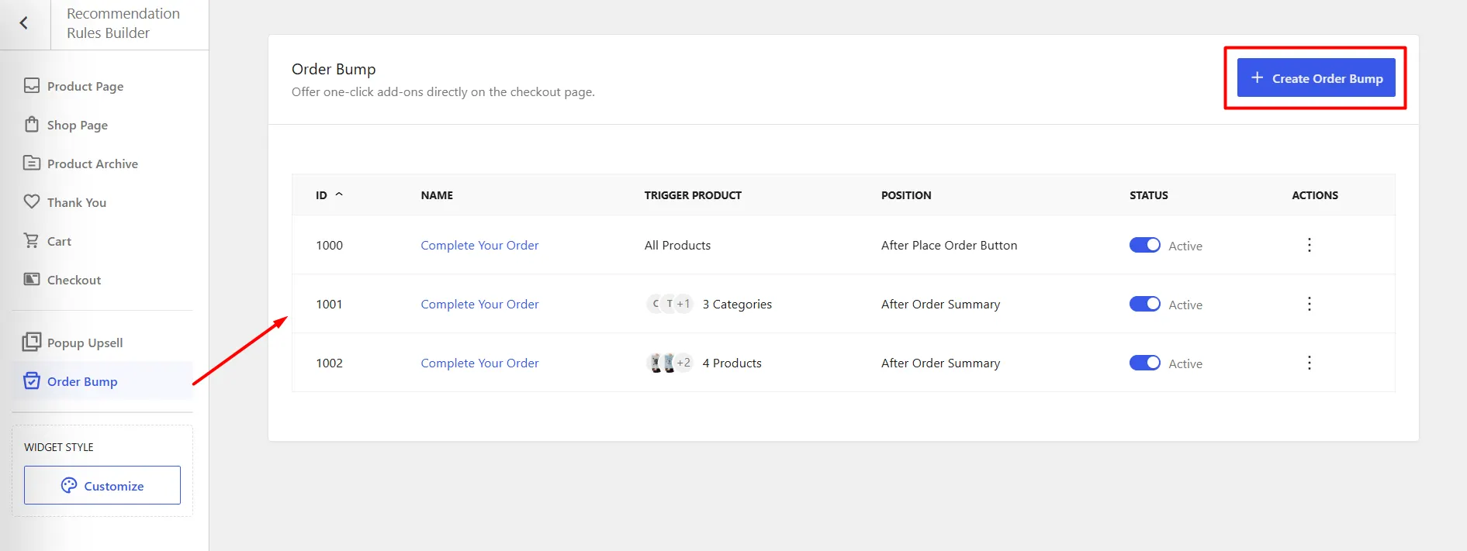This screenshot has width=1467, height=551.
Task: Click the ID cell 1001
Action: click(329, 304)
